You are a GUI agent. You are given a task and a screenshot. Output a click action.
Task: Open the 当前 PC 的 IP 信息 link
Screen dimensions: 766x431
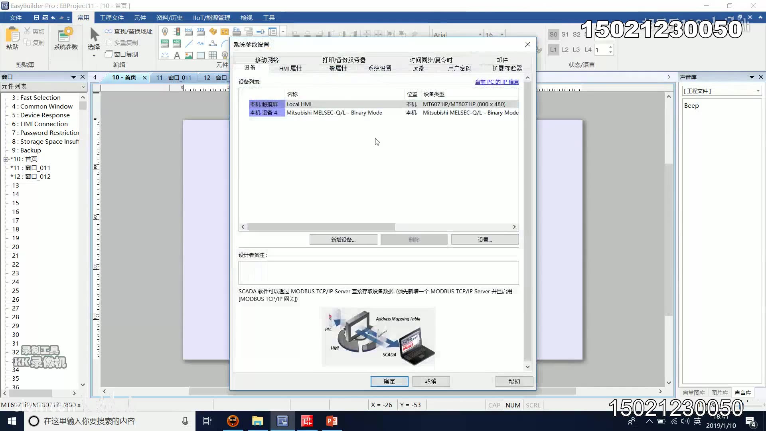pyautogui.click(x=496, y=81)
